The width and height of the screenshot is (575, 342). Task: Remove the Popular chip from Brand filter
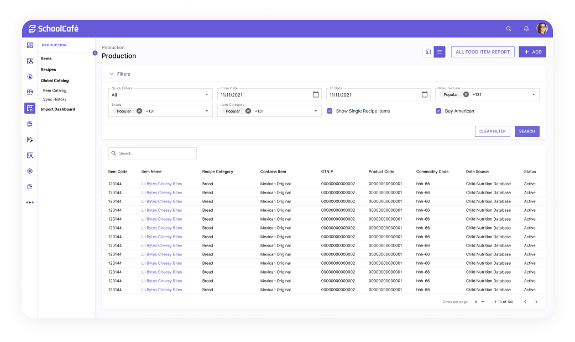point(139,111)
